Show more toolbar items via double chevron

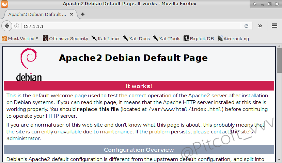pos(260,26)
